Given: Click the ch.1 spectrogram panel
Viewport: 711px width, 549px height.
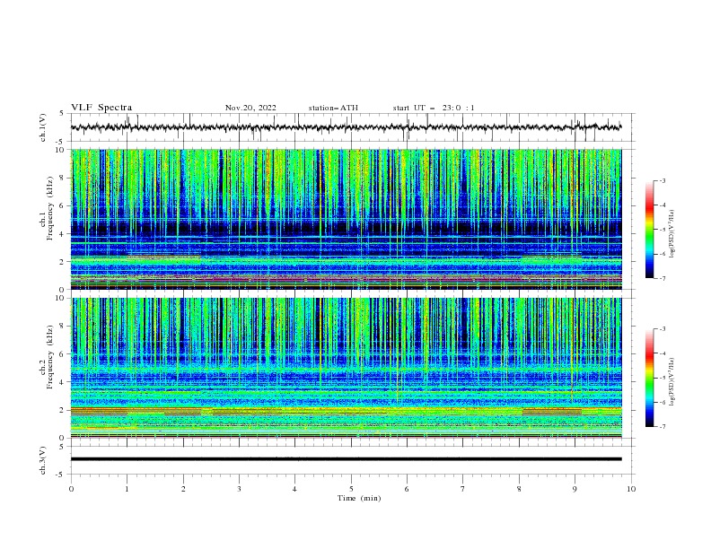Looking at the screenshot, I should click(x=347, y=219).
